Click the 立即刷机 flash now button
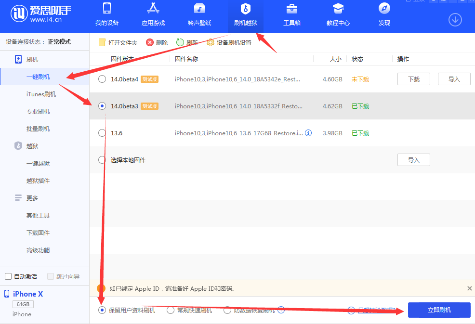Viewport: 475px width, 324px height. 439,310
